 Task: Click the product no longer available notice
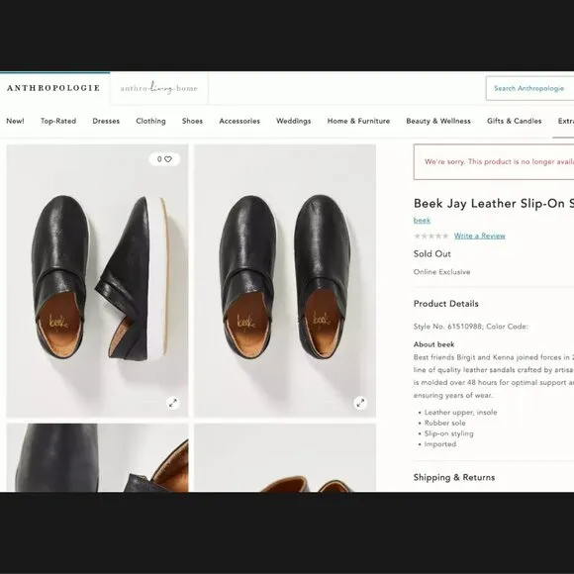pyautogui.click(x=494, y=161)
